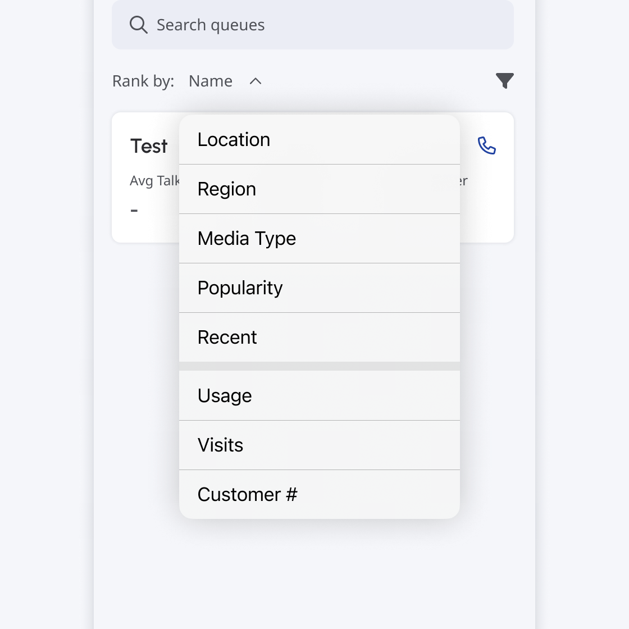This screenshot has width=629, height=629.
Task: Choose Region in the rank menu
Action: (x=319, y=189)
